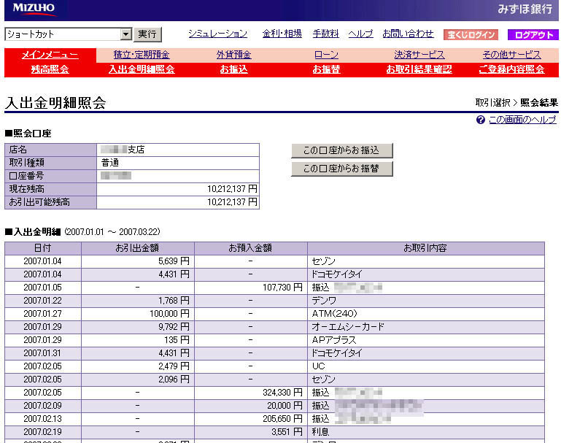Click the オーエムシーカード transaction entry

click(348, 327)
